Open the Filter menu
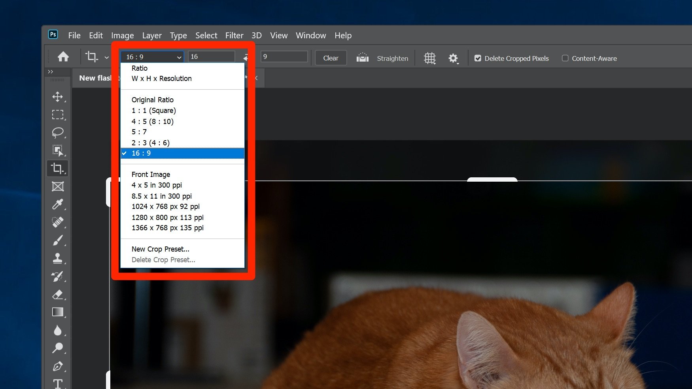 click(x=234, y=36)
